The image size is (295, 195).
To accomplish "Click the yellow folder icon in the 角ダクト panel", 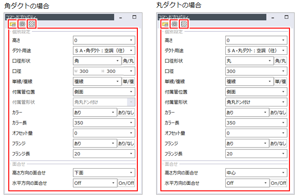I will click(12, 24).
